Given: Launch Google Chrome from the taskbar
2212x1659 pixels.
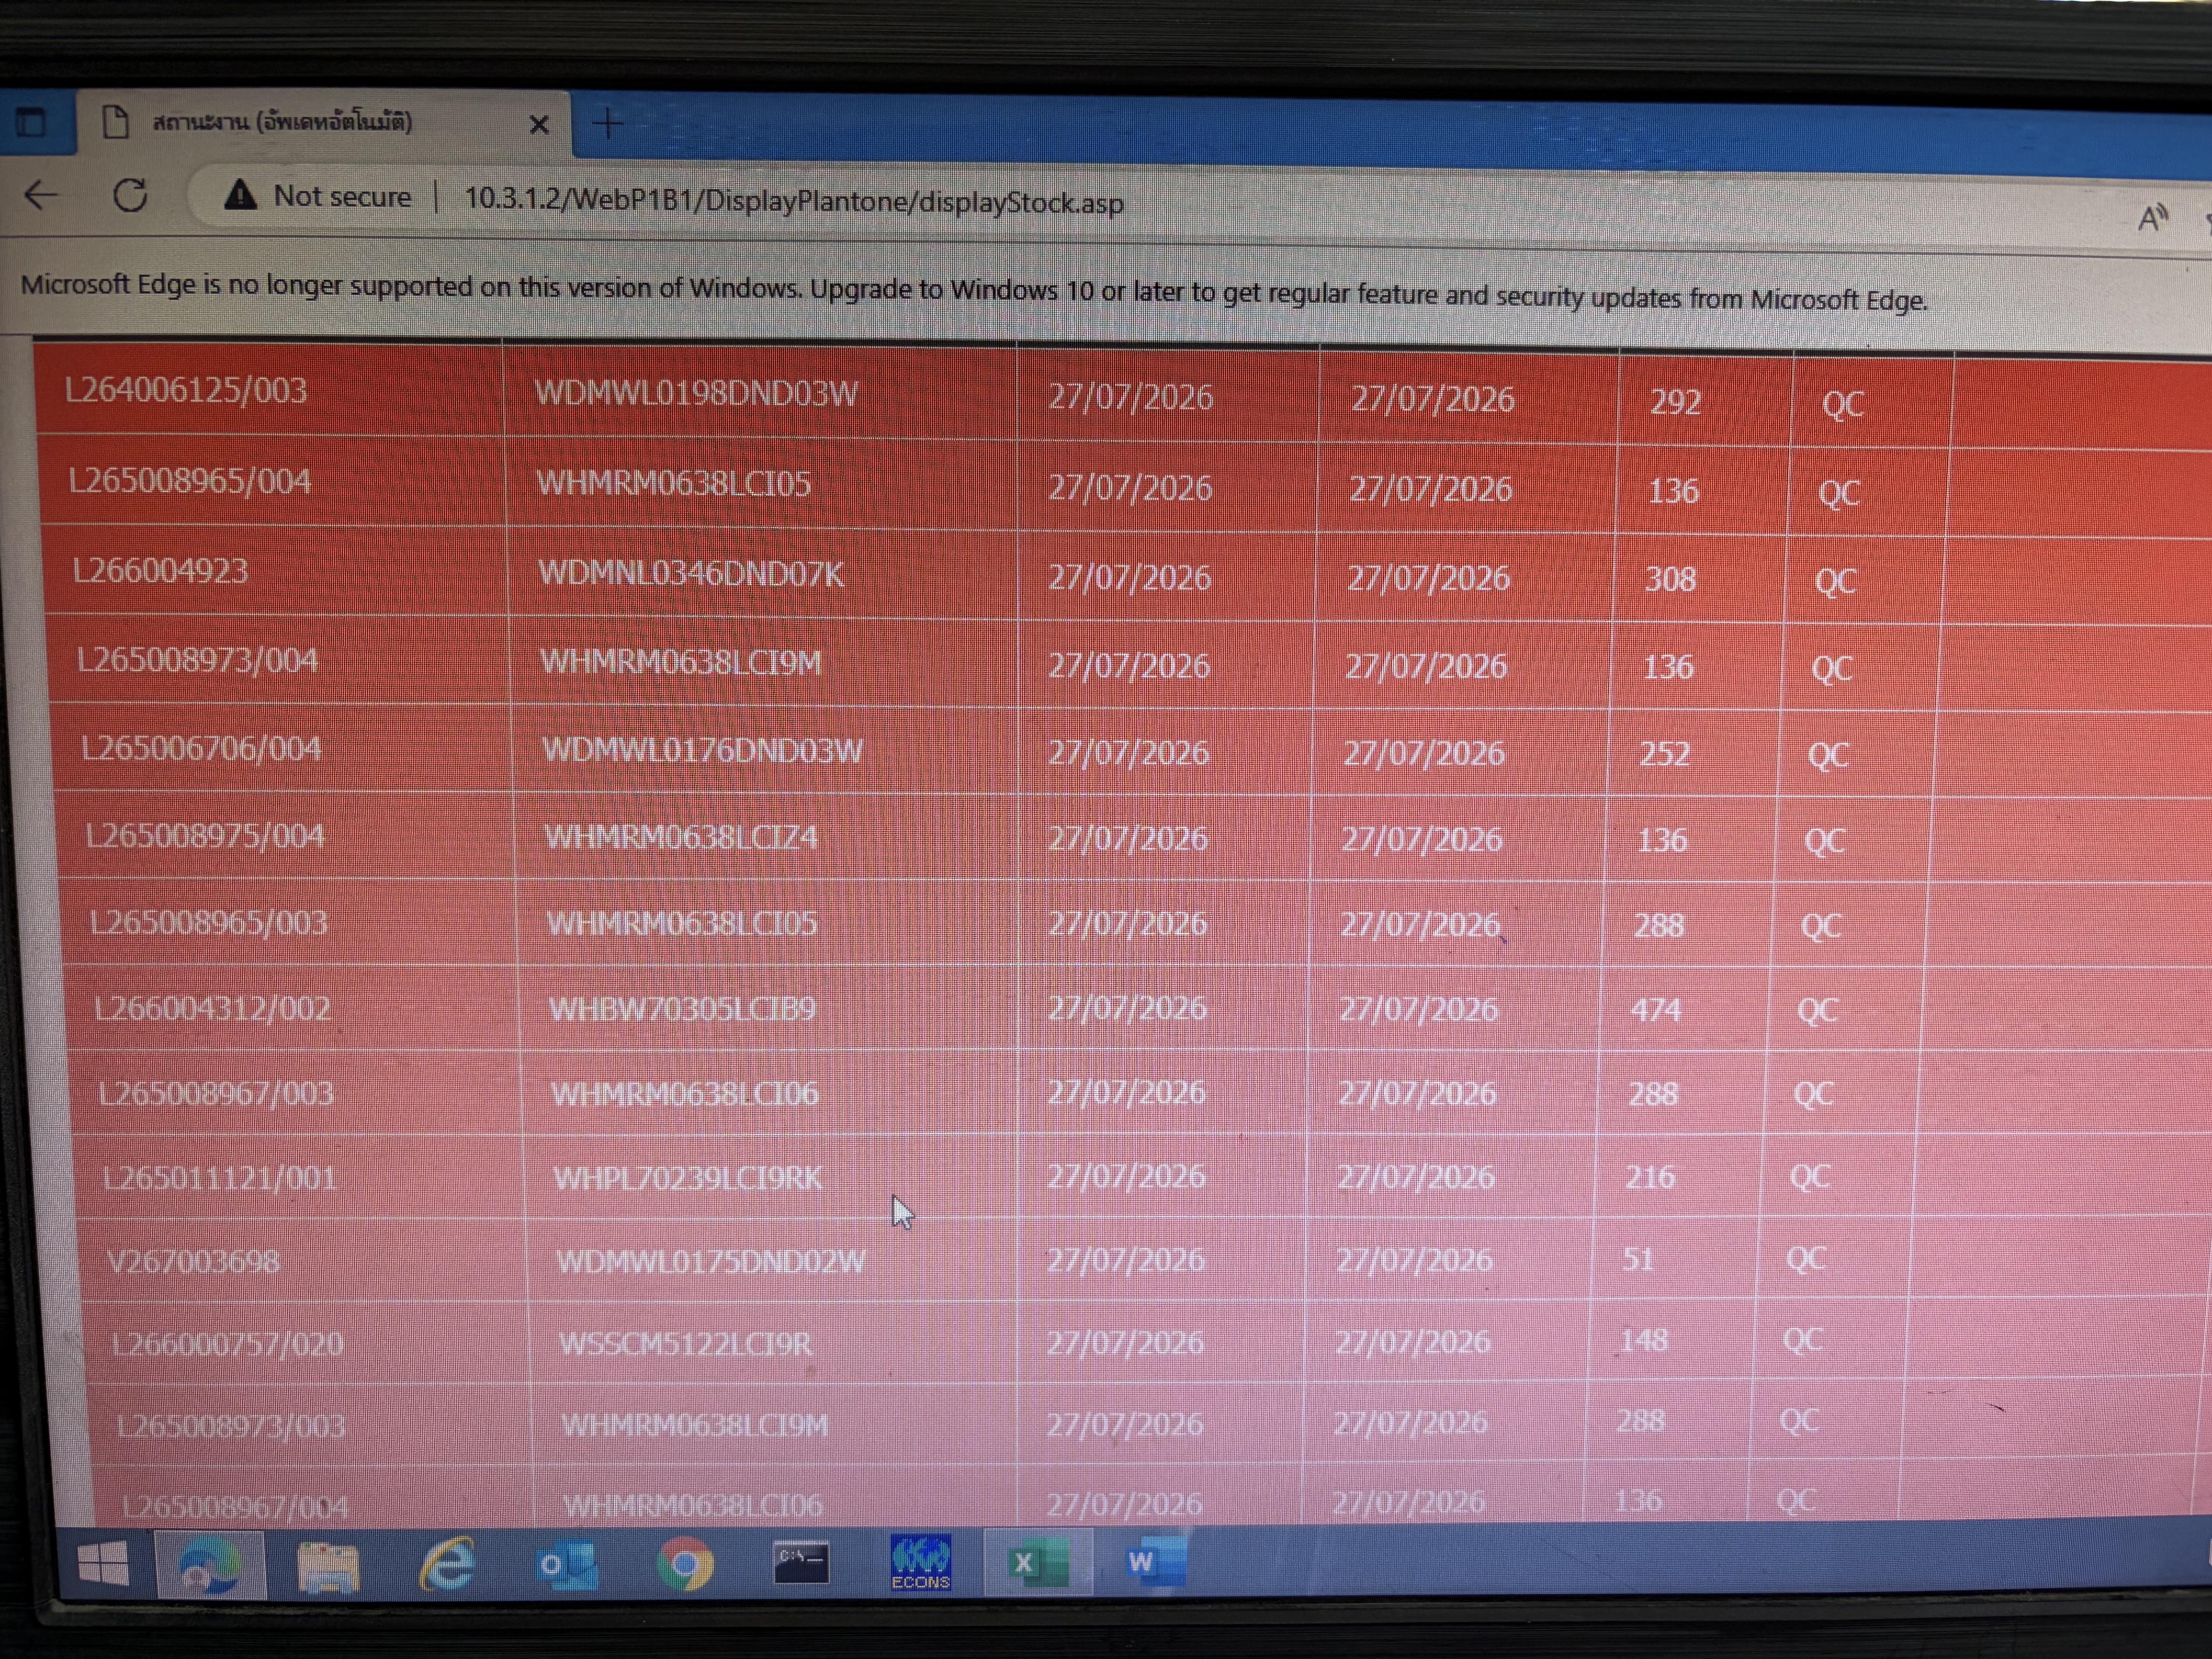Looking at the screenshot, I should pos(685,1565).
